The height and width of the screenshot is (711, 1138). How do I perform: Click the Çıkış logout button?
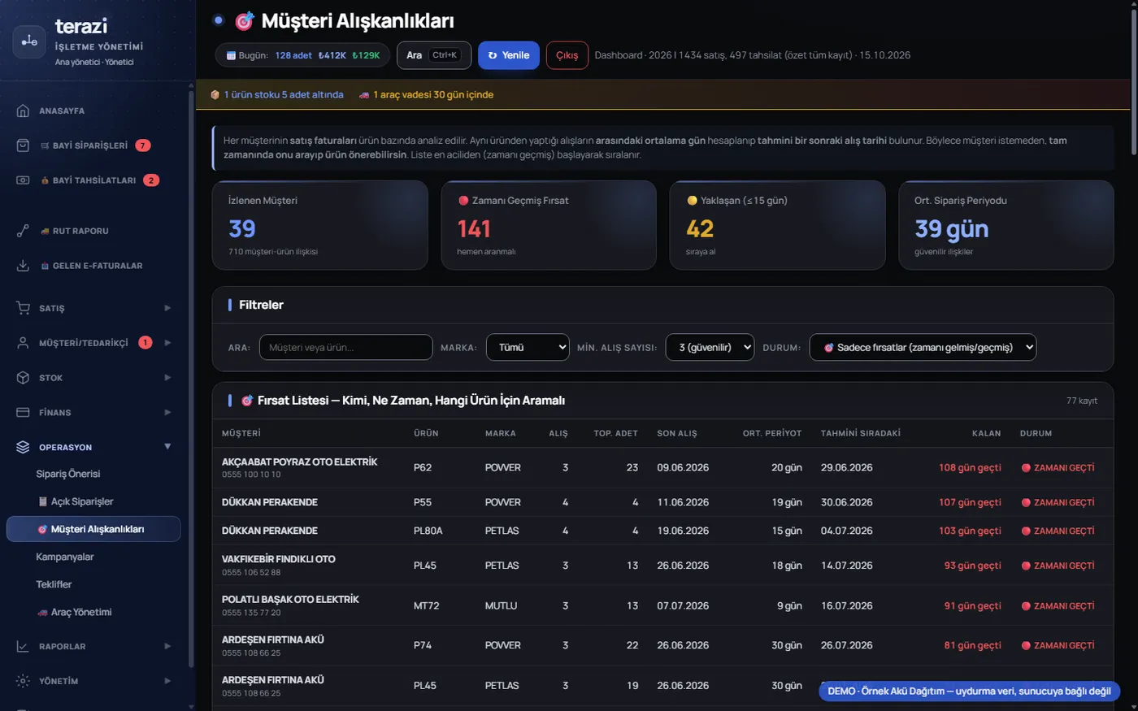point(567,55)
